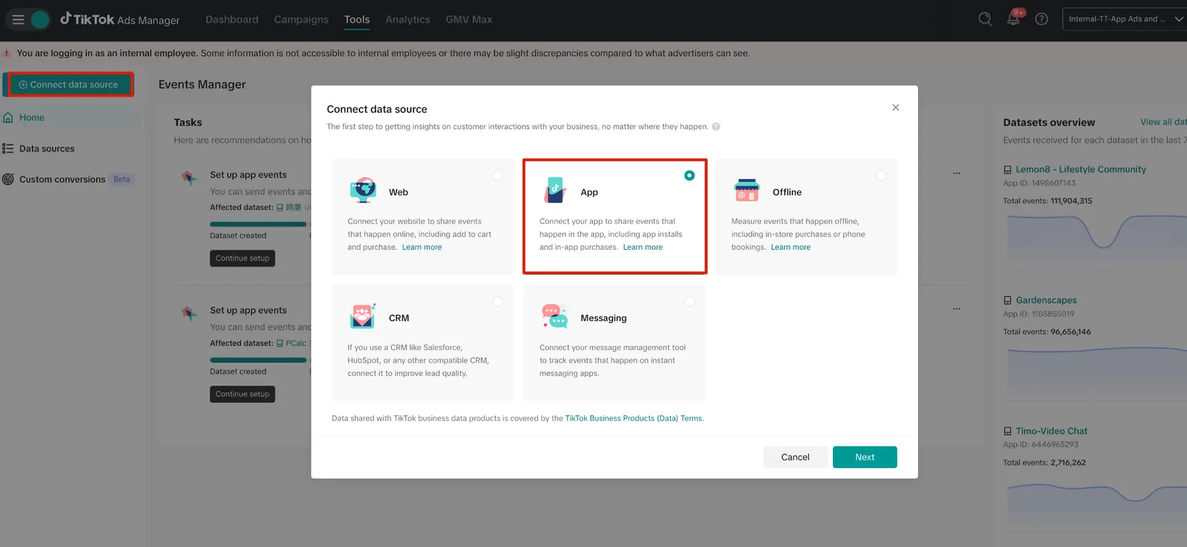Open the GMV Max tab

point(469,19)
